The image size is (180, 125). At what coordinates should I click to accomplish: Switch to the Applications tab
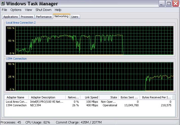click(x=11, y=17)
